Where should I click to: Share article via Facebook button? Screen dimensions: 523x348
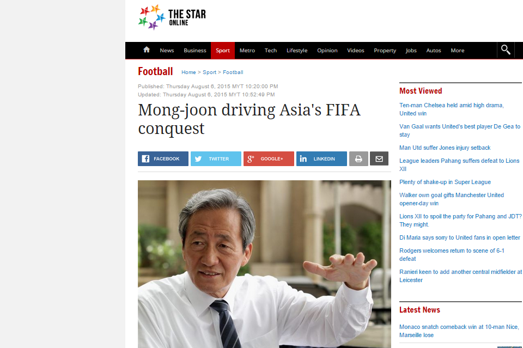click(163, 158)
